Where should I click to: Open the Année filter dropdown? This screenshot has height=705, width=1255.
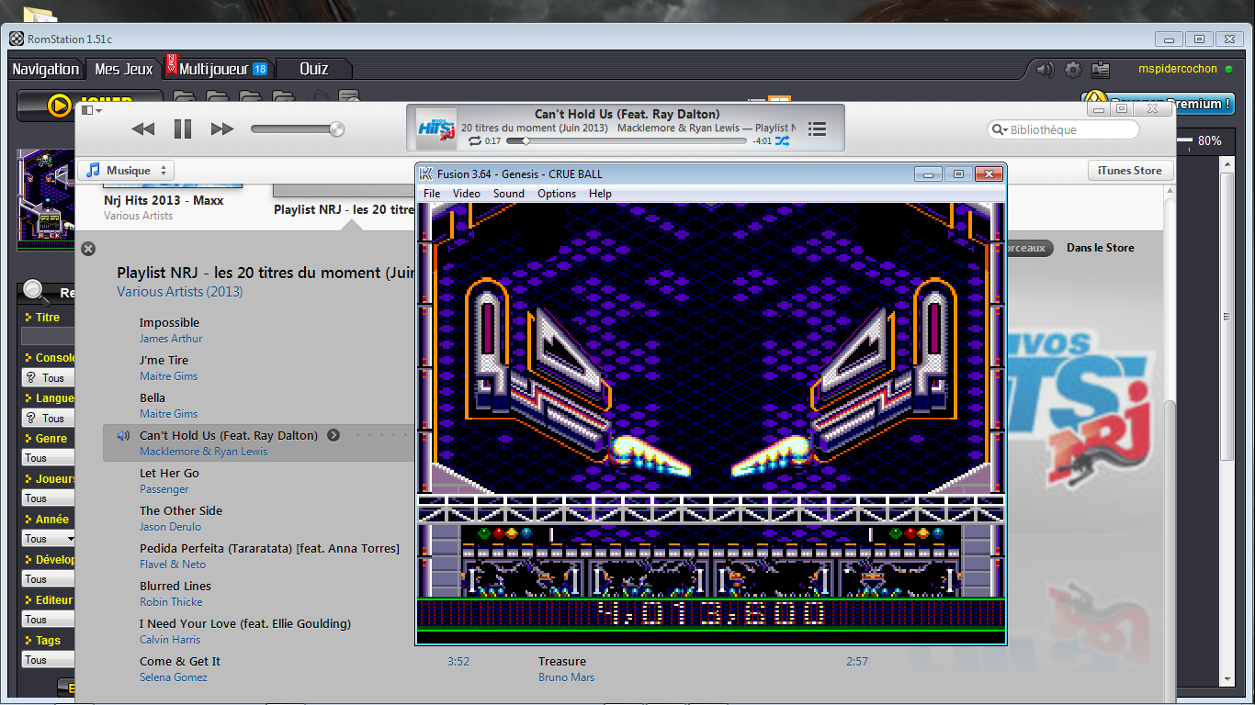click(x=48, y=539)
